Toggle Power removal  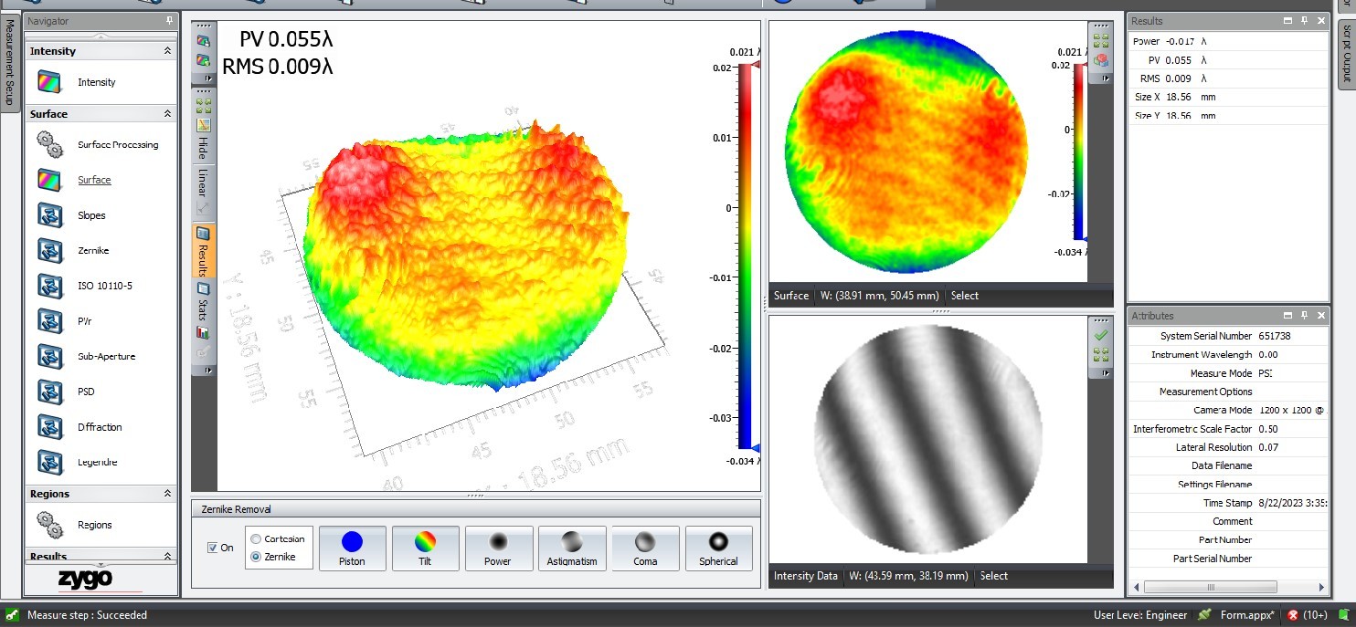498,549
